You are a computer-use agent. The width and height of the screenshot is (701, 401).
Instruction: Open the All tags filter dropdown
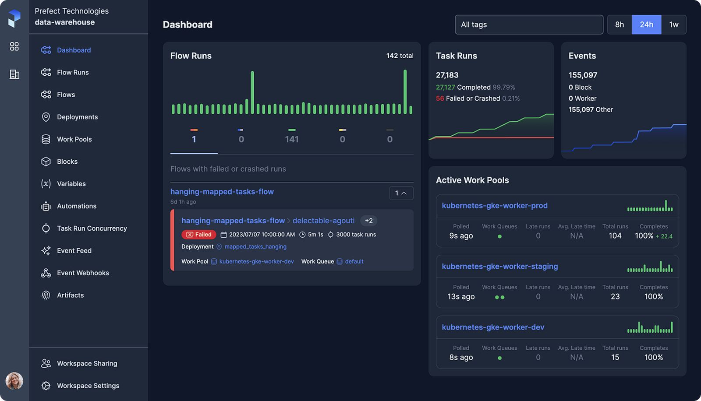tap(529, 25)
